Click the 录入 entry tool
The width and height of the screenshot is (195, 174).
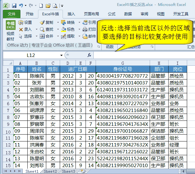[x=25, y=29]
